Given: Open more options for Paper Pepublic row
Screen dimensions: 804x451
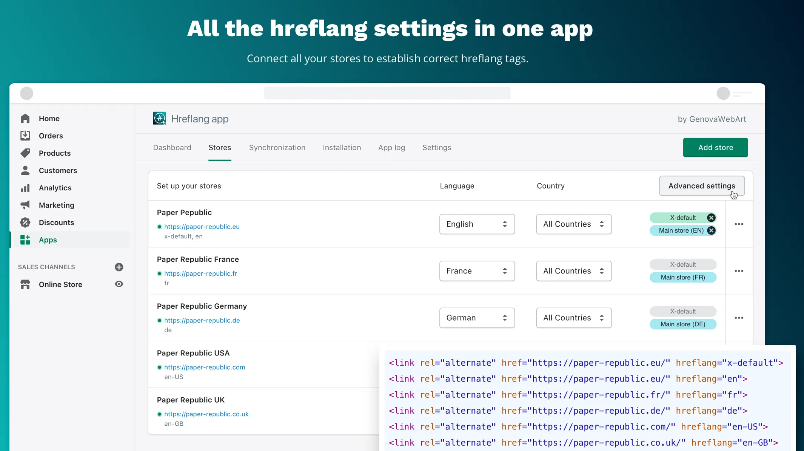Looking at the screenshot, I should tap(739, 224).
